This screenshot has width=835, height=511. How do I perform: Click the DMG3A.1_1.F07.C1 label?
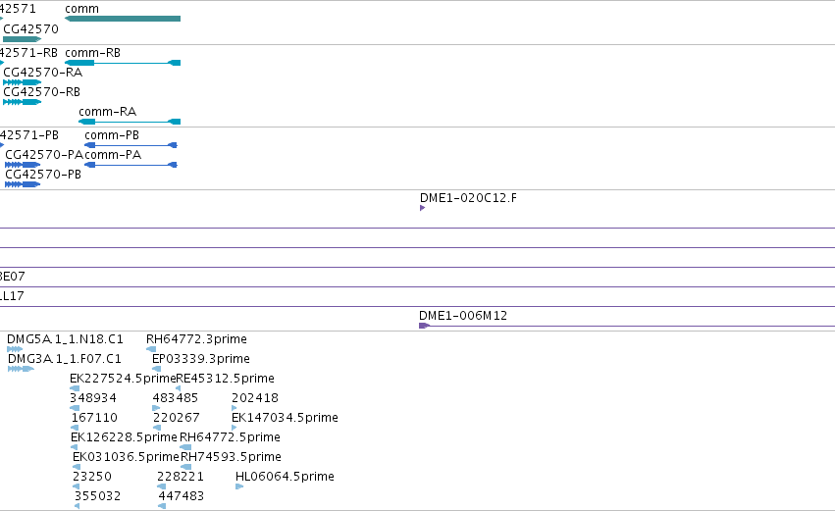[x=65, y=359]
